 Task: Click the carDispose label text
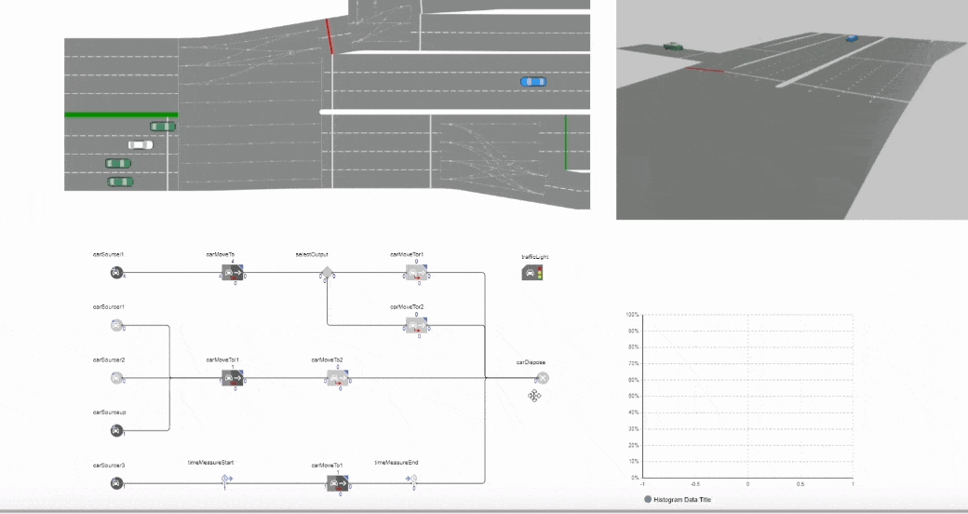(x=531, y=362)
